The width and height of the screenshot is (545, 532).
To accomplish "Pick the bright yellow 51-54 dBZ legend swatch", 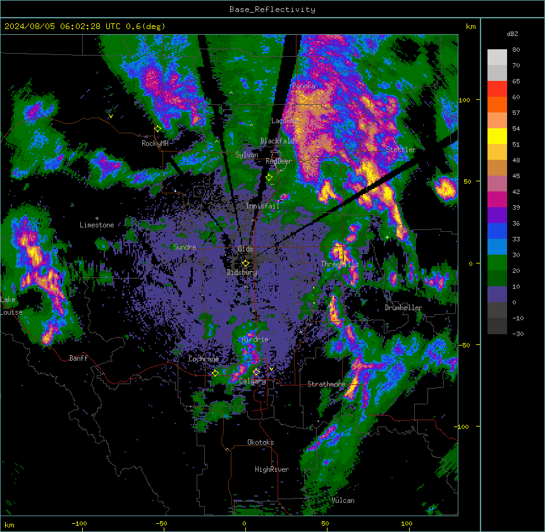I will point(497,136).
